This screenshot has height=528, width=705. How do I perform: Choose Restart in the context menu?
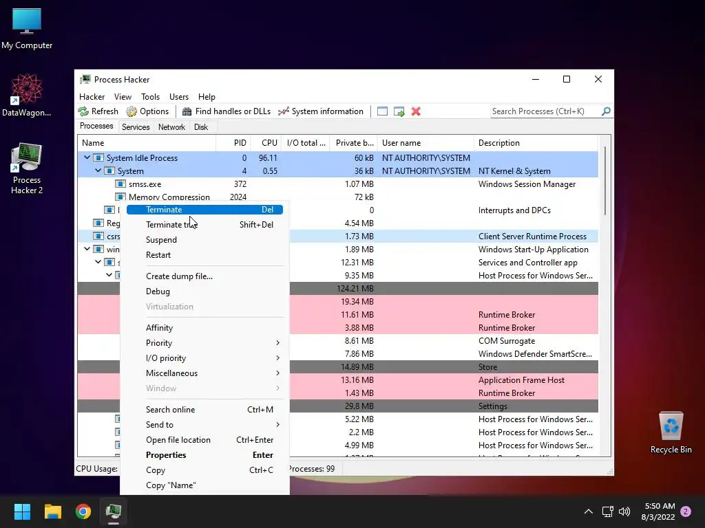204,255
